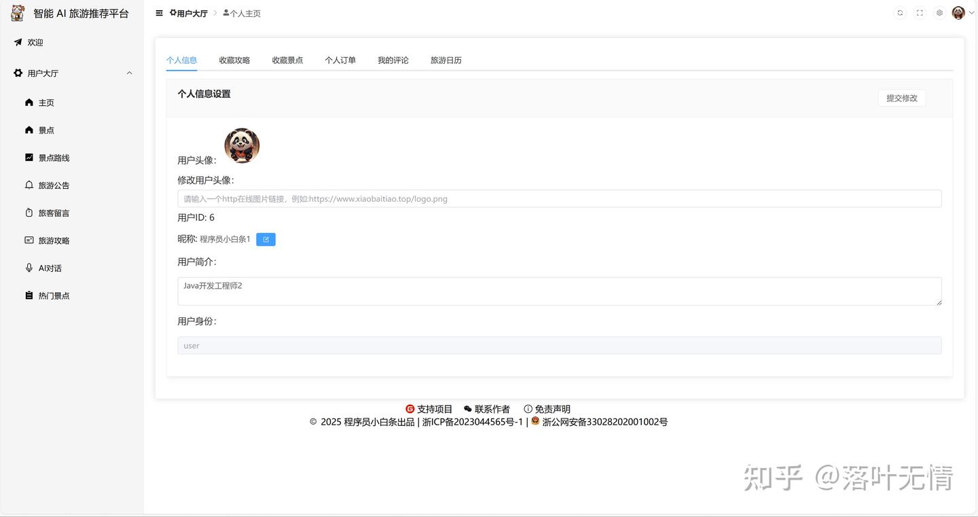Viewport: 978px width, 517px height.
Task: Open the 用户大厅 breadcrumb link
Action: click(x=188, y=13)
